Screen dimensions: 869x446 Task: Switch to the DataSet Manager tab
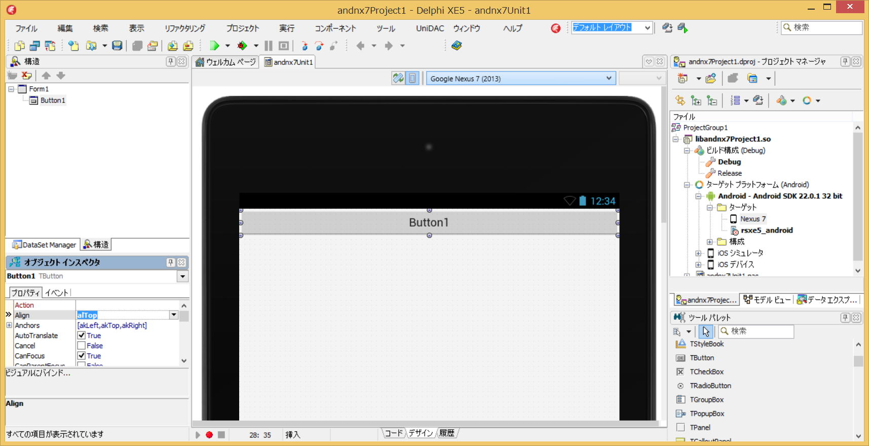[44, 244]
